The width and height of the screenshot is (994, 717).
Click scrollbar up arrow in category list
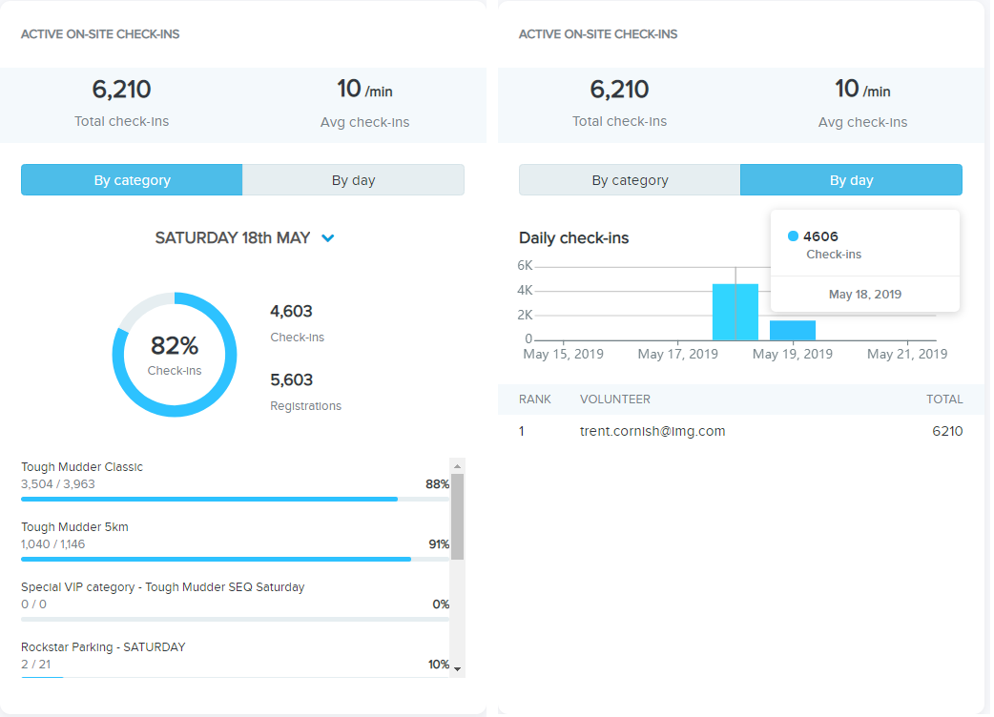click(x=457, y=466)
